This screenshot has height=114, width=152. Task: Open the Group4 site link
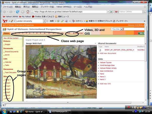(8, 89)
